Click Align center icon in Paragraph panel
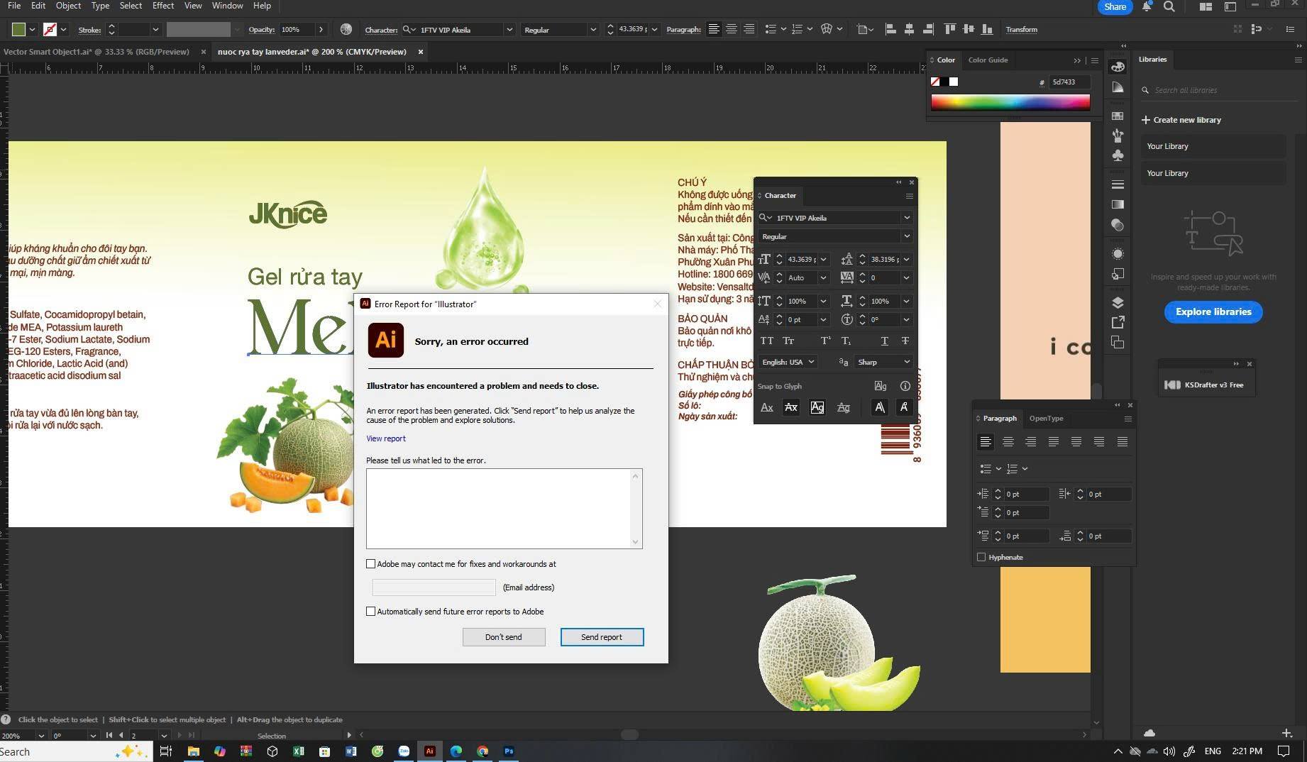 [x=1008, y=441]
